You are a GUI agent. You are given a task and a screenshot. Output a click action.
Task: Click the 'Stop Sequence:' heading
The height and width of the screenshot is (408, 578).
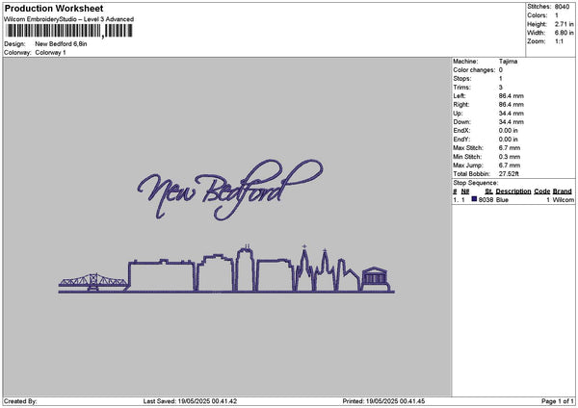pos(476,183)
